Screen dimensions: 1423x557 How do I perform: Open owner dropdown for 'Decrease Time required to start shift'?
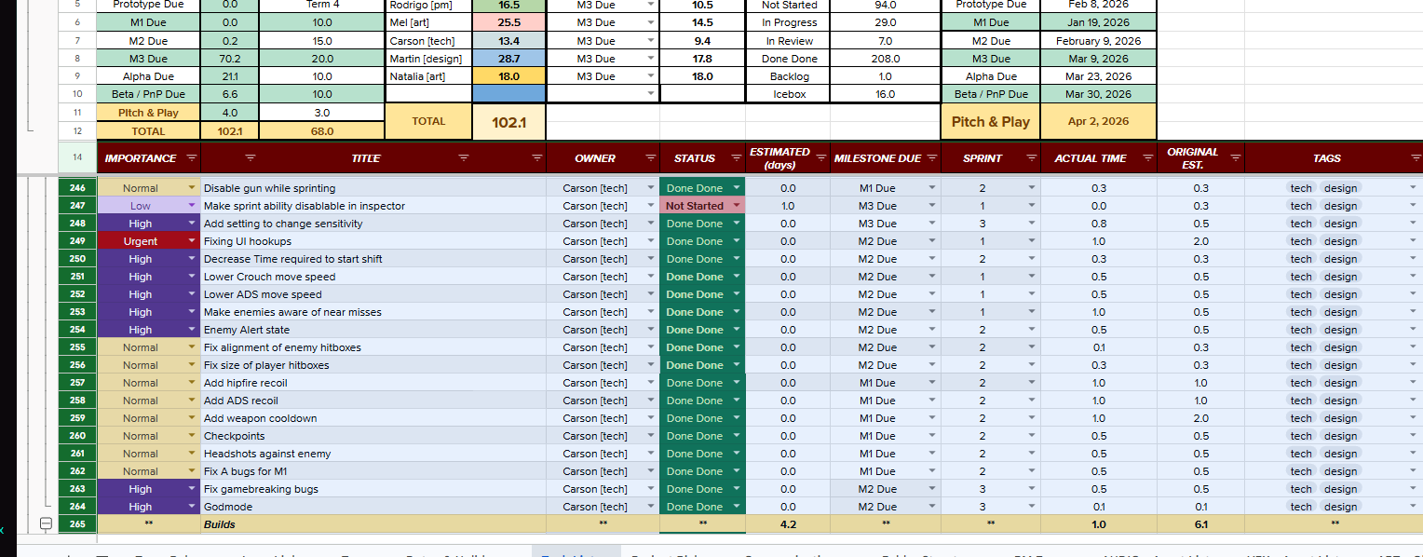pos(651,259)
